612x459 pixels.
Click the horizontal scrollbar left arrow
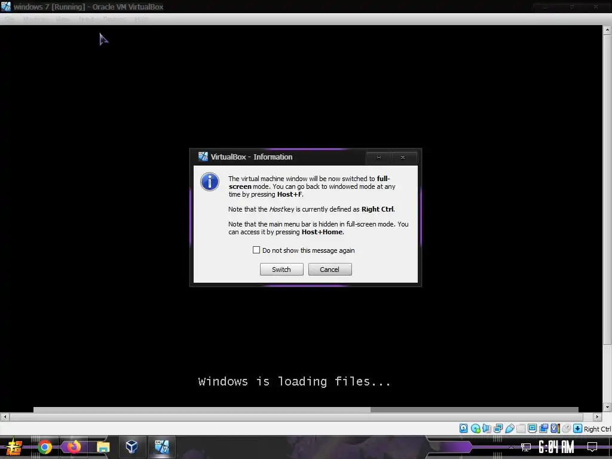click(x=5, y=417)
